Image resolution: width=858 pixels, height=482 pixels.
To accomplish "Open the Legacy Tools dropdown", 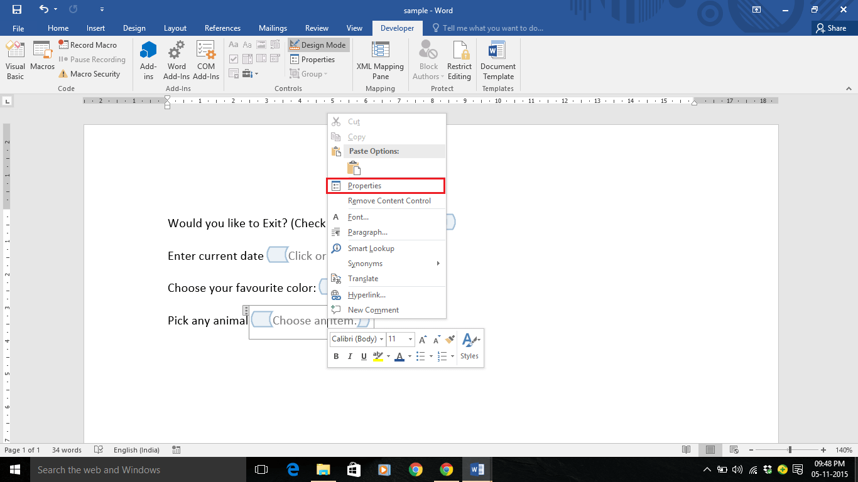I will click(x=250, y=73).
